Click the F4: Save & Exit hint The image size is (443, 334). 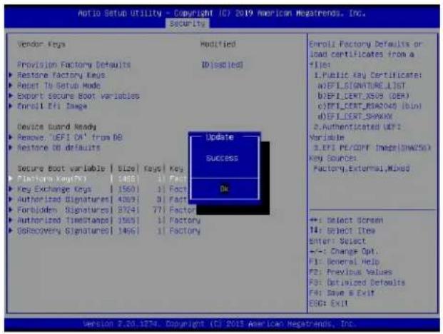[x=342, y=293]
